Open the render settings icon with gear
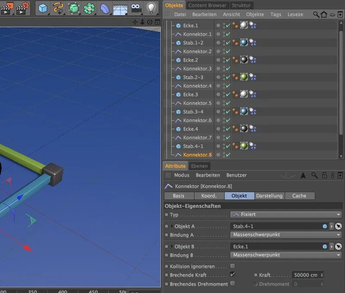345x293 pixels. click(x=23, y=8)
